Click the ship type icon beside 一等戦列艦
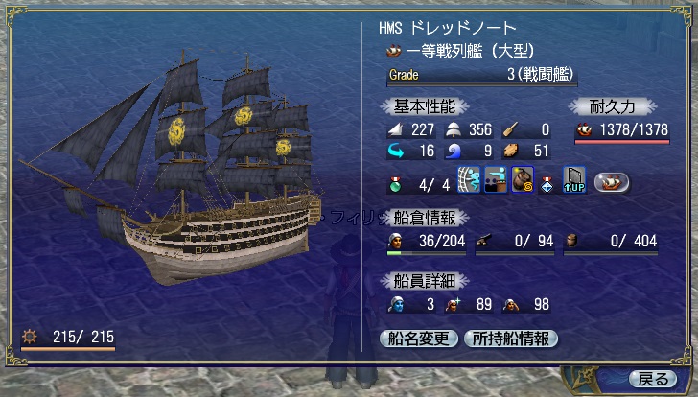 click(x=394, y=51)
